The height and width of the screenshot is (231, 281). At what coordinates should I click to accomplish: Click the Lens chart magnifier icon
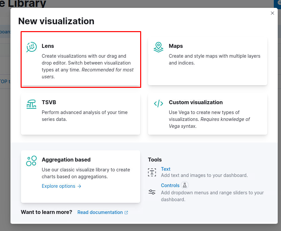(31, 47)
